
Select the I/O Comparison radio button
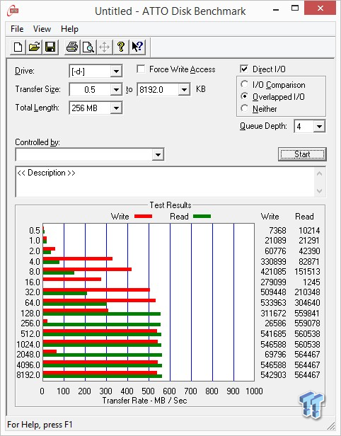point(244,84)
